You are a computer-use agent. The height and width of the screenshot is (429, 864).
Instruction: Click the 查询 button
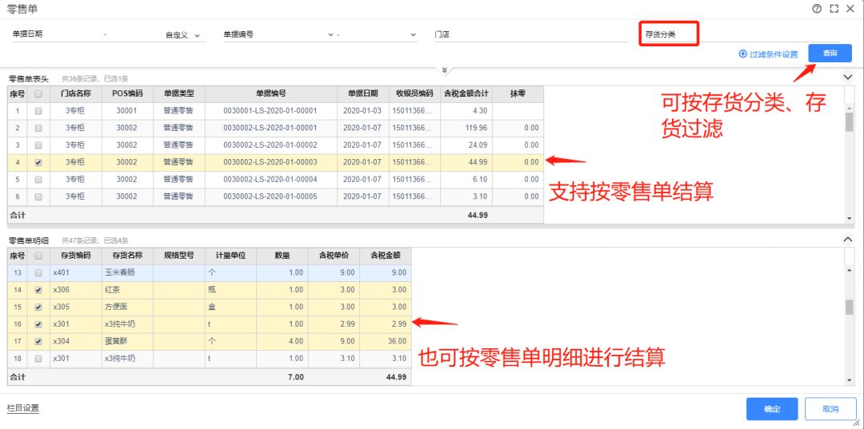pyautogui.click(x=830, y=54)
